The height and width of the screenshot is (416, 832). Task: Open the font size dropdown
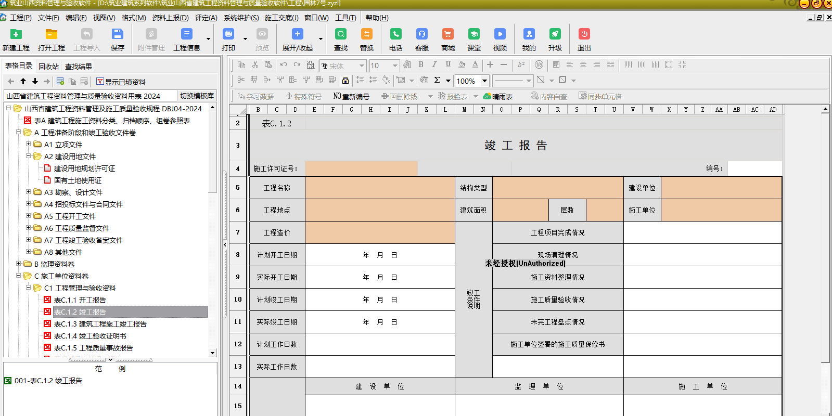(395, 66)
